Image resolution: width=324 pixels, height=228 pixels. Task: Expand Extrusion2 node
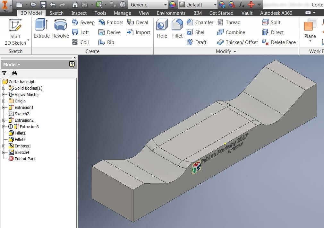[4, 120]
